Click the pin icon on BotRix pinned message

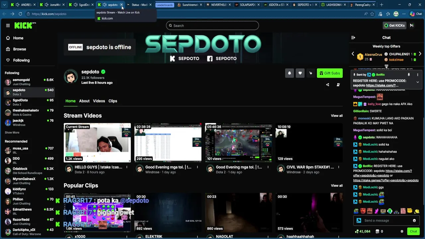tap(409, 75)
